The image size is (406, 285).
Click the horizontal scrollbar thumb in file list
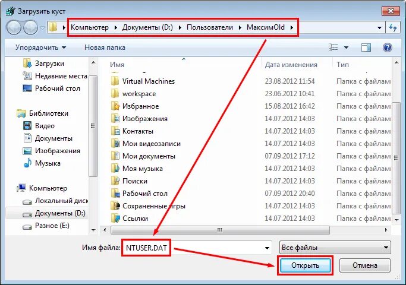pyautogui.click(x=220, y=230)
